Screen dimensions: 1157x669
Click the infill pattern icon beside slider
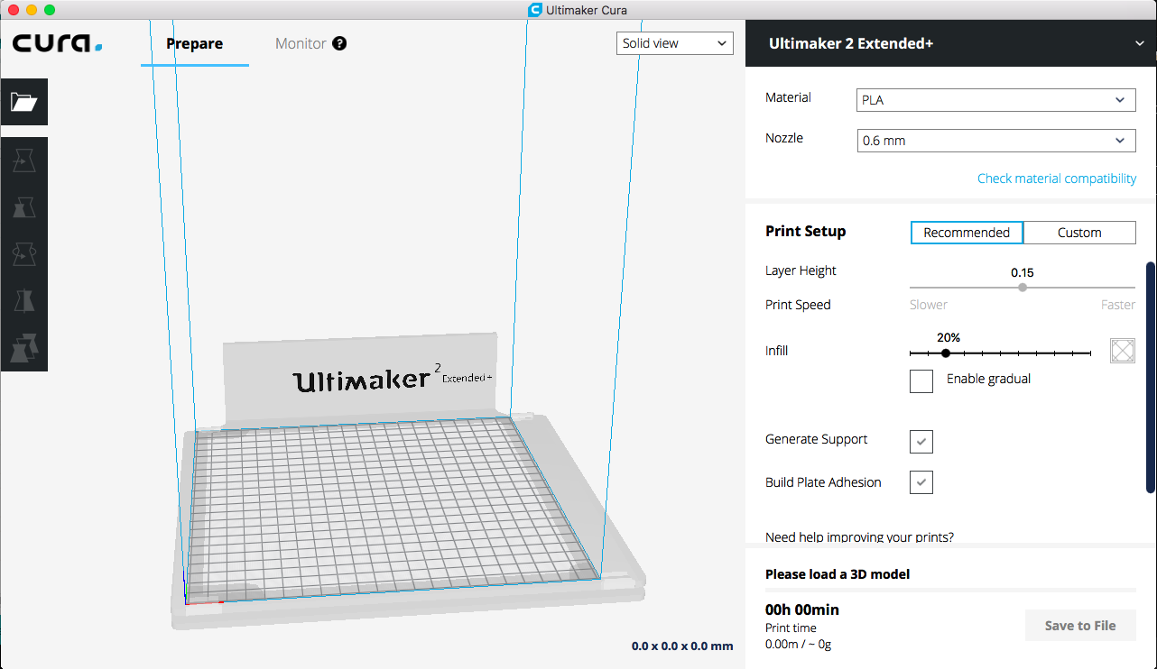click(1123, 351)
